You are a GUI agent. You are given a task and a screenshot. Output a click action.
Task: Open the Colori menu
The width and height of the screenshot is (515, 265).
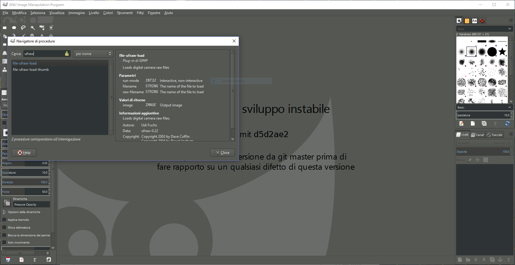pos(108,13)
